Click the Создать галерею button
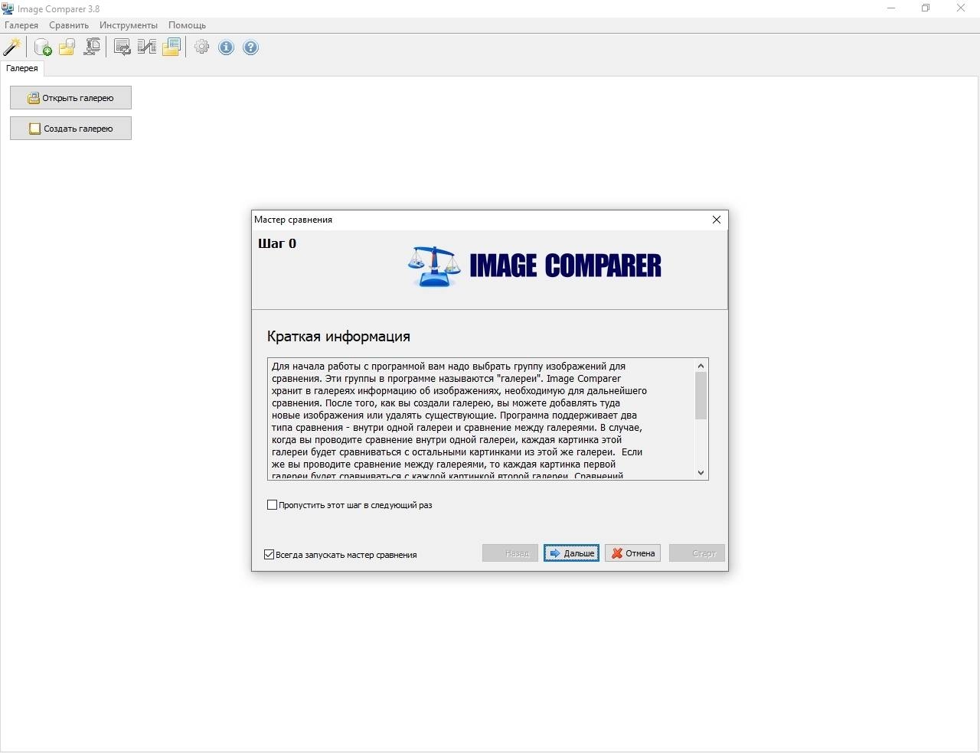 (70, 129)
